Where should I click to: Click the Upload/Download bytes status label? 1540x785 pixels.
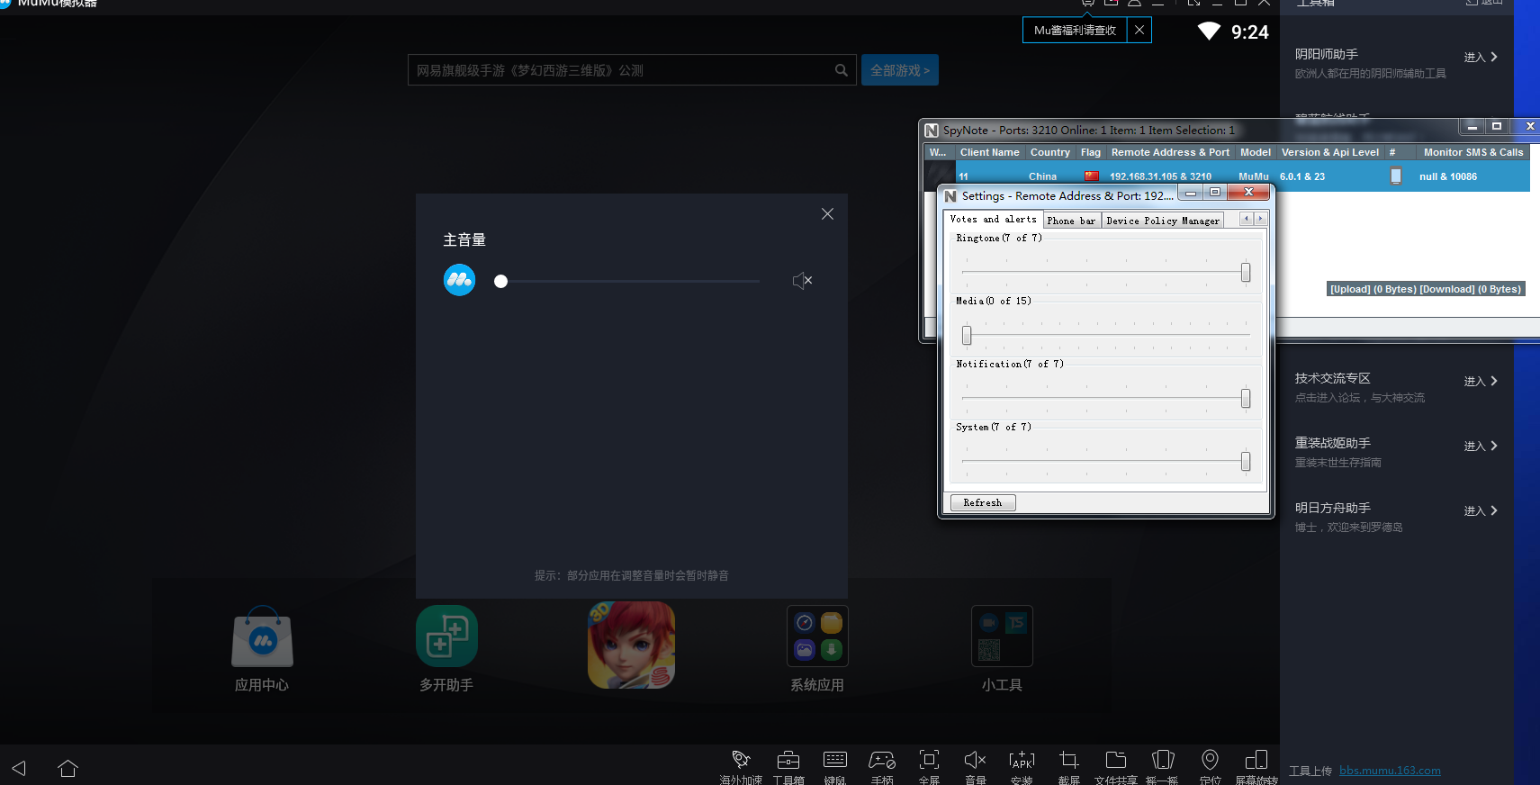pos(1426,289)
